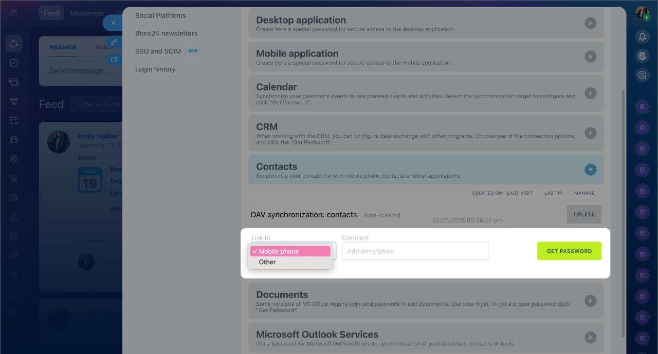Click the notifications bell icon

[642, 36]
